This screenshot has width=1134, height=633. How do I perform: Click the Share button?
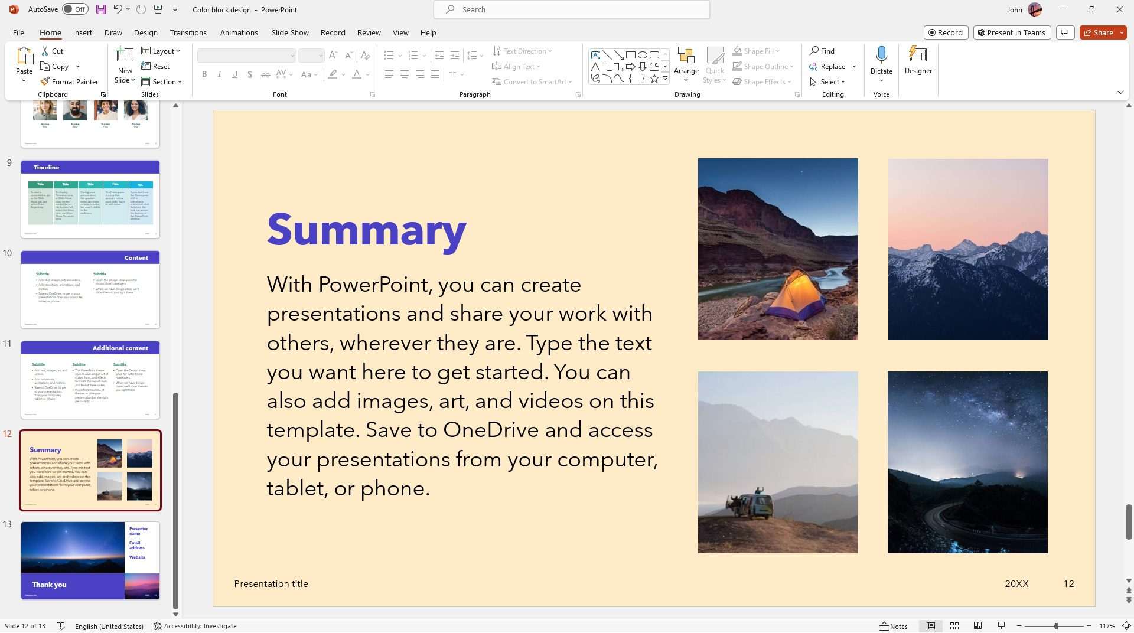(x=1098, y=32)
